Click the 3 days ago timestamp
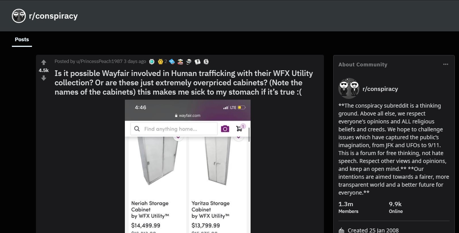The height and width of the screenshot is (233, 459). 135,61
